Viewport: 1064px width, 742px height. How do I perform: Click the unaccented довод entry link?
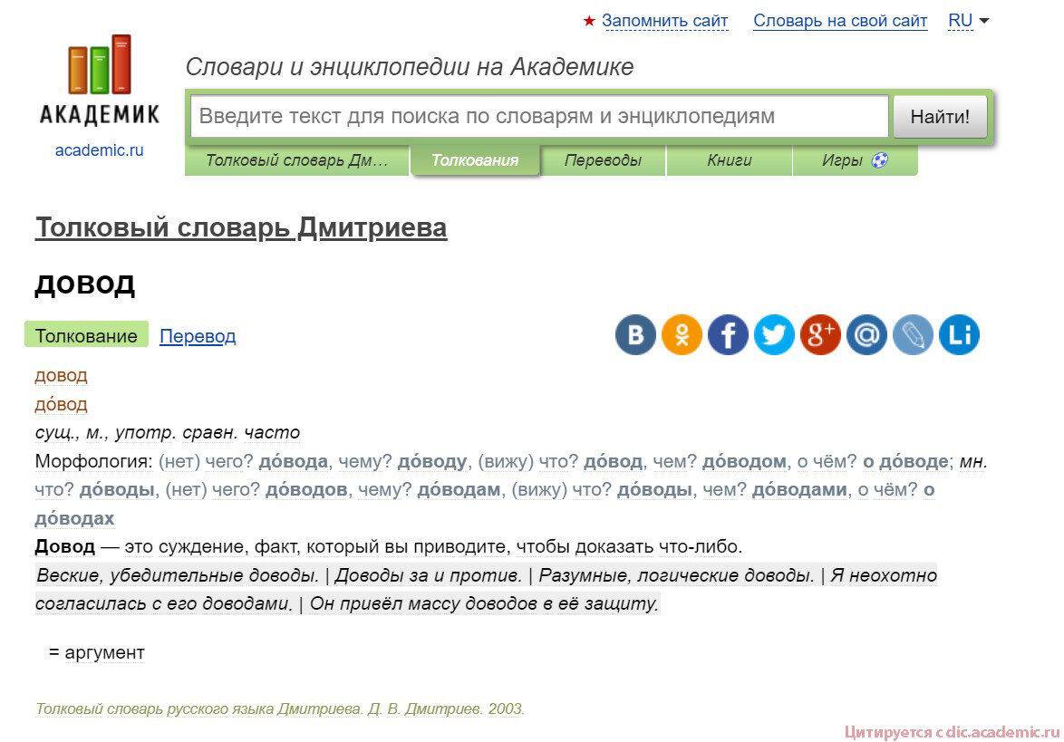[x=61, y=375]
